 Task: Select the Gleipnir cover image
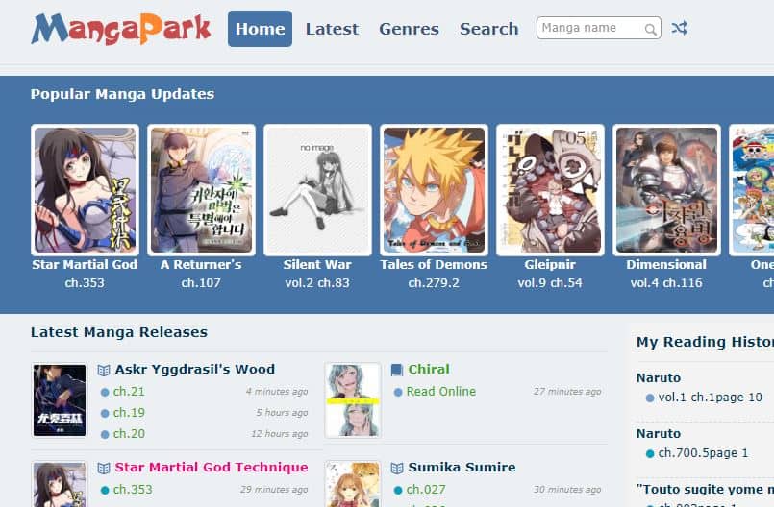click(550, 190)
